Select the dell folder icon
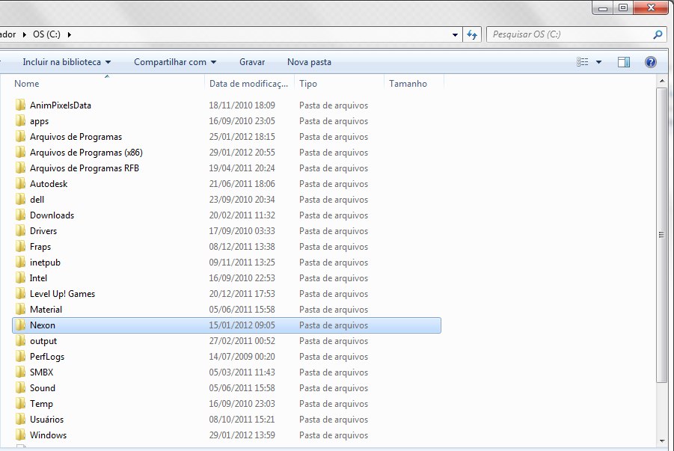Screen dimensions: 674x451 tap(20, 200)
